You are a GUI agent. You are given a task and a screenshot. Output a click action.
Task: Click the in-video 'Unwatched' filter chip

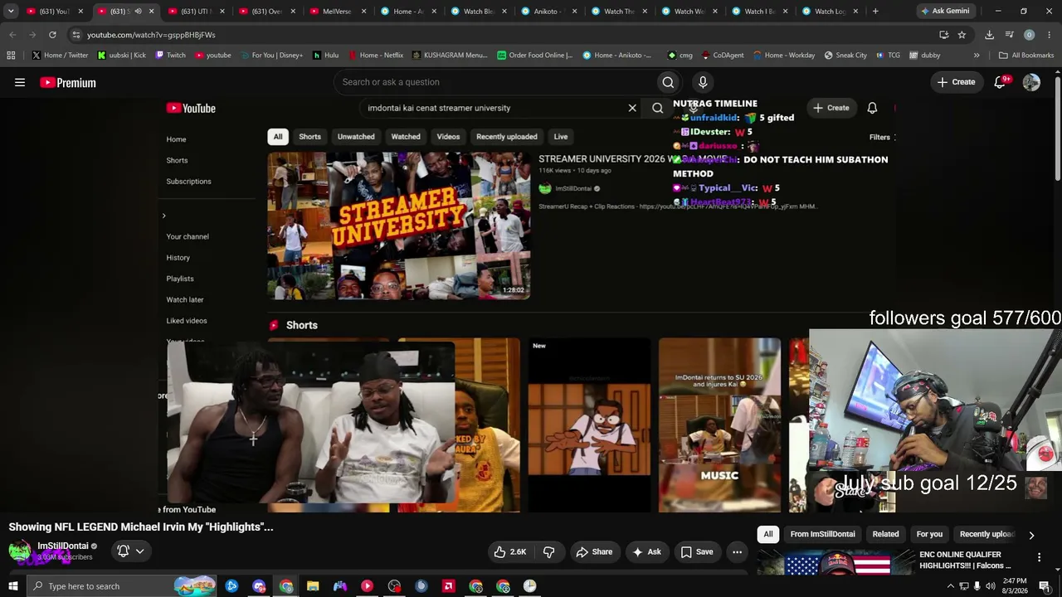click(x=356, y=137)
